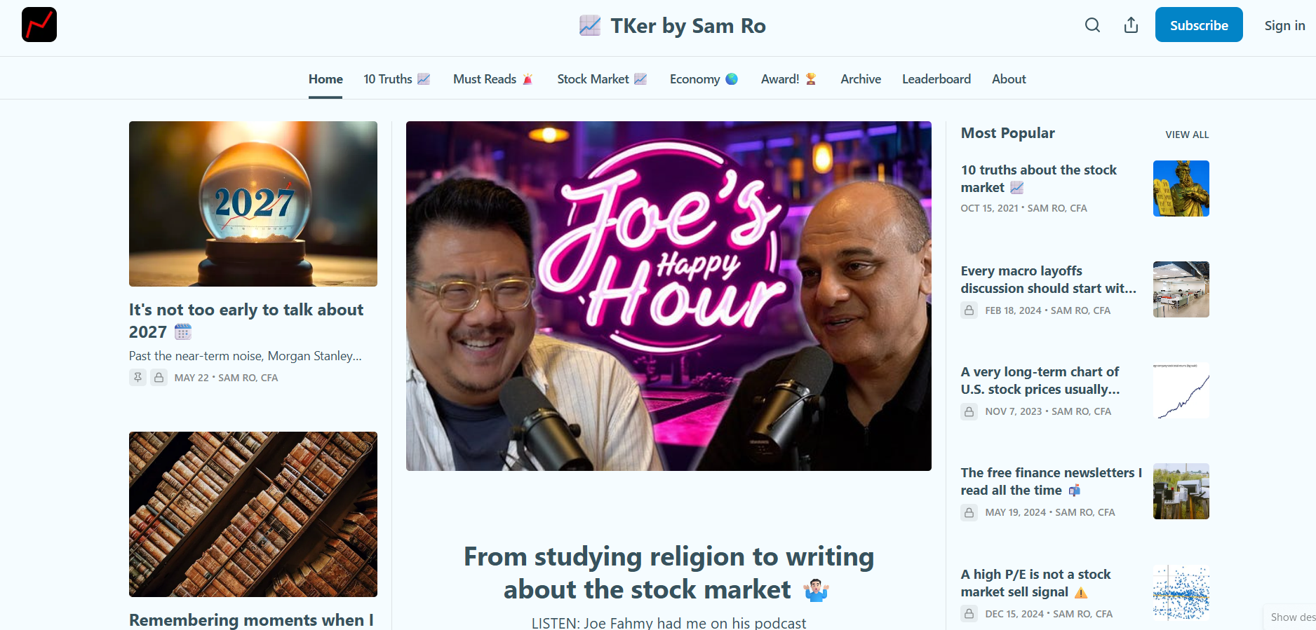Click the scatter plot thumbnail for P/E article
This screenshot has height=630, width=1316.
click(1181, 593)
